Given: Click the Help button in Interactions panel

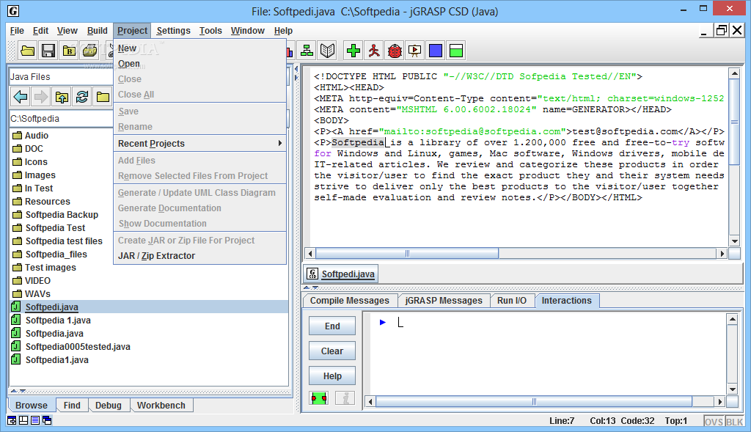Looking at the screenshot, I should click(332, 376).
